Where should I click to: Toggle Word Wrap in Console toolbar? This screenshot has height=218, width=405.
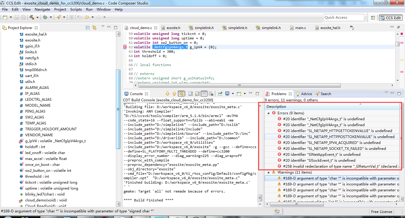tap(204, 94)
